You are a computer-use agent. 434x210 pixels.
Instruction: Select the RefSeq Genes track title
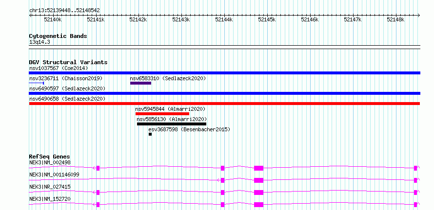point(50,157)
